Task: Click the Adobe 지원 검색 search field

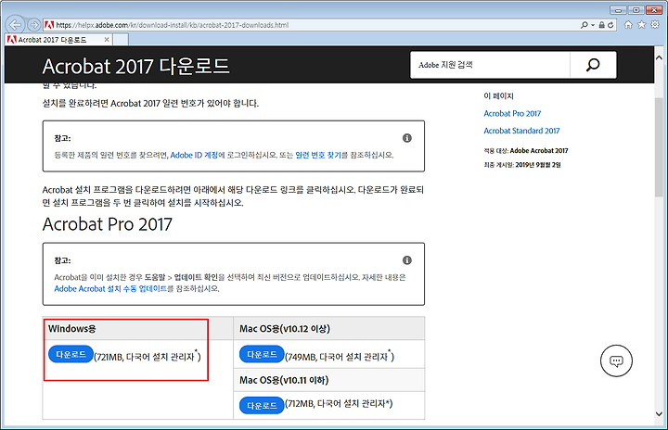Action: 490,65
